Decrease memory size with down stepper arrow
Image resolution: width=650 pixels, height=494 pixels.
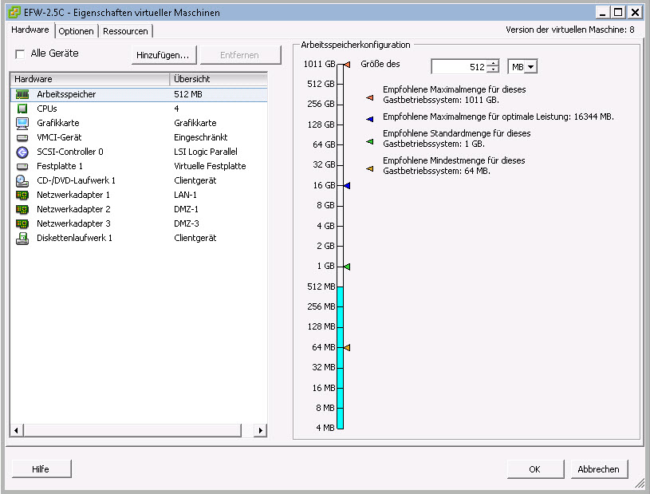[x=494, y=71]
